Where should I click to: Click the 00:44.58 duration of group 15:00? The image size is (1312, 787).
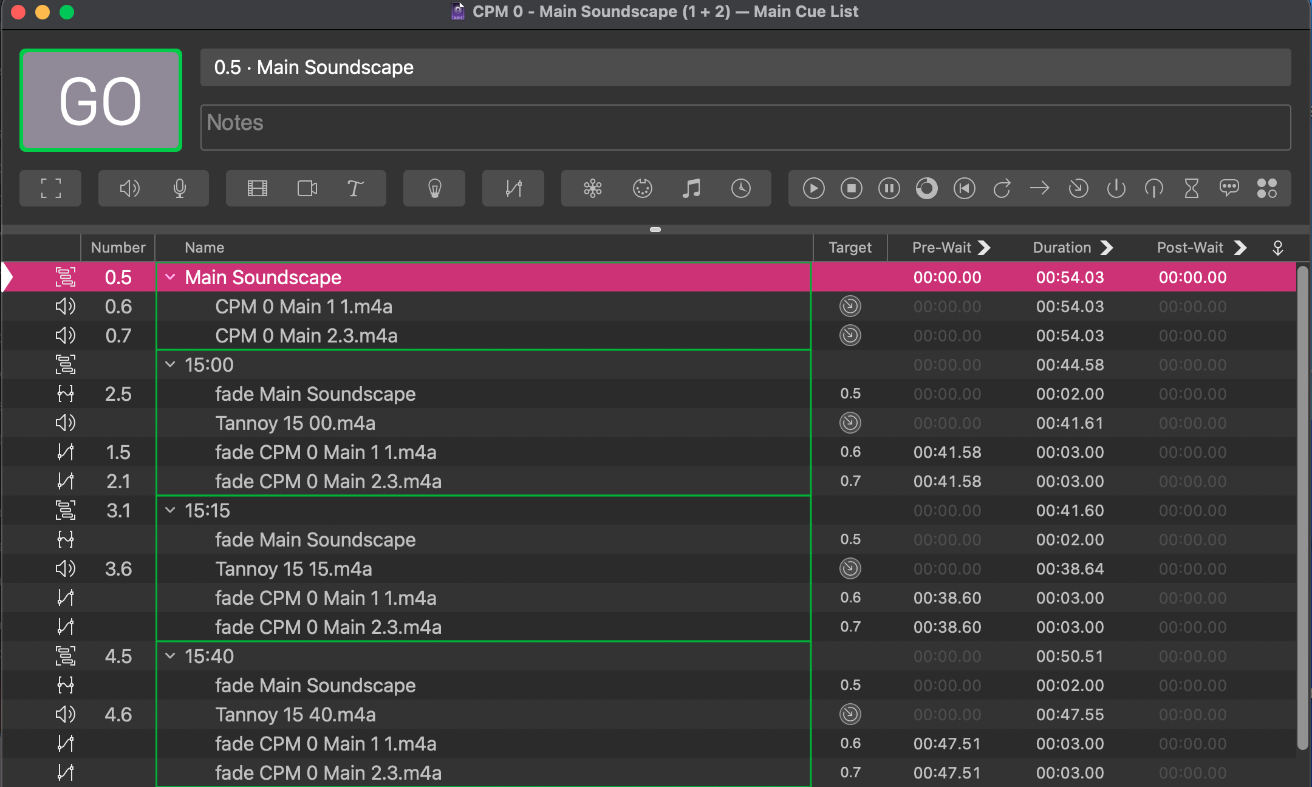coord(1070,365)
